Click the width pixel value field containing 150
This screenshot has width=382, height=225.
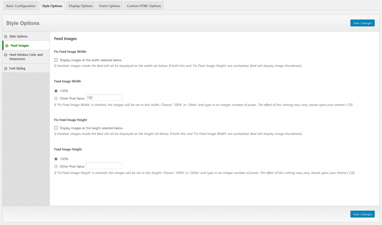104,98
